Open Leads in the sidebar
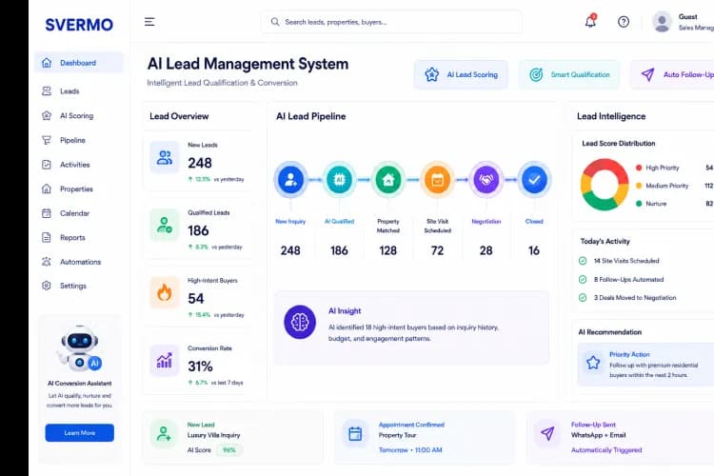 79,91
